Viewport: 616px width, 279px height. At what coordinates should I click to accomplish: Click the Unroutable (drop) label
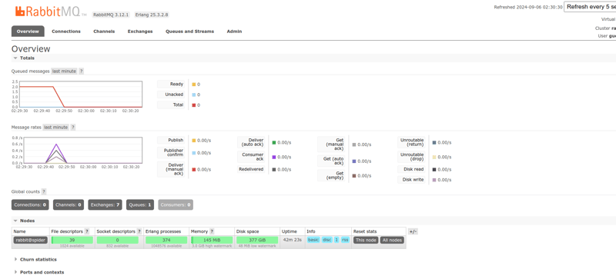[x=412, y=157]
